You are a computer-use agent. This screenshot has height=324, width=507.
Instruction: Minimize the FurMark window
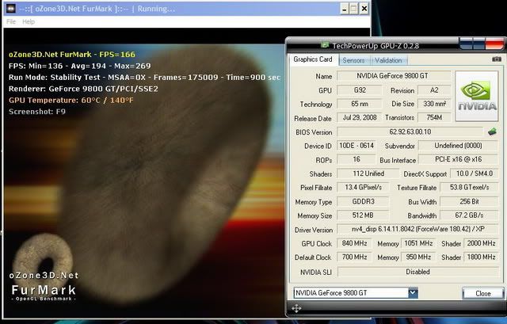(345, 9)
